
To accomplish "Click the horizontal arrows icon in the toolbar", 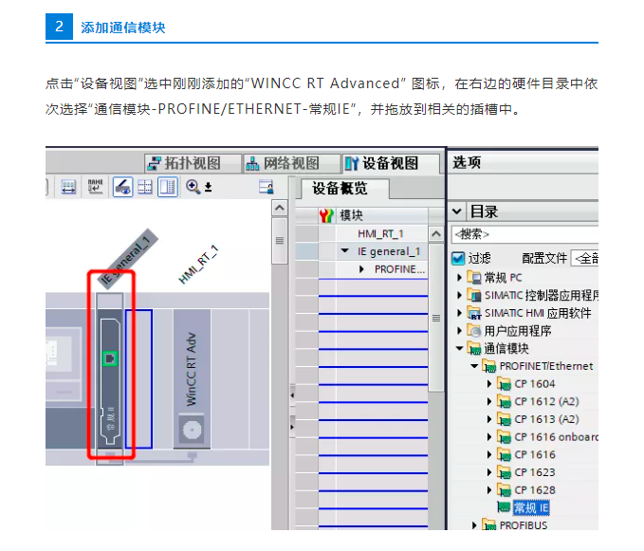I will [x=68, y=187].
